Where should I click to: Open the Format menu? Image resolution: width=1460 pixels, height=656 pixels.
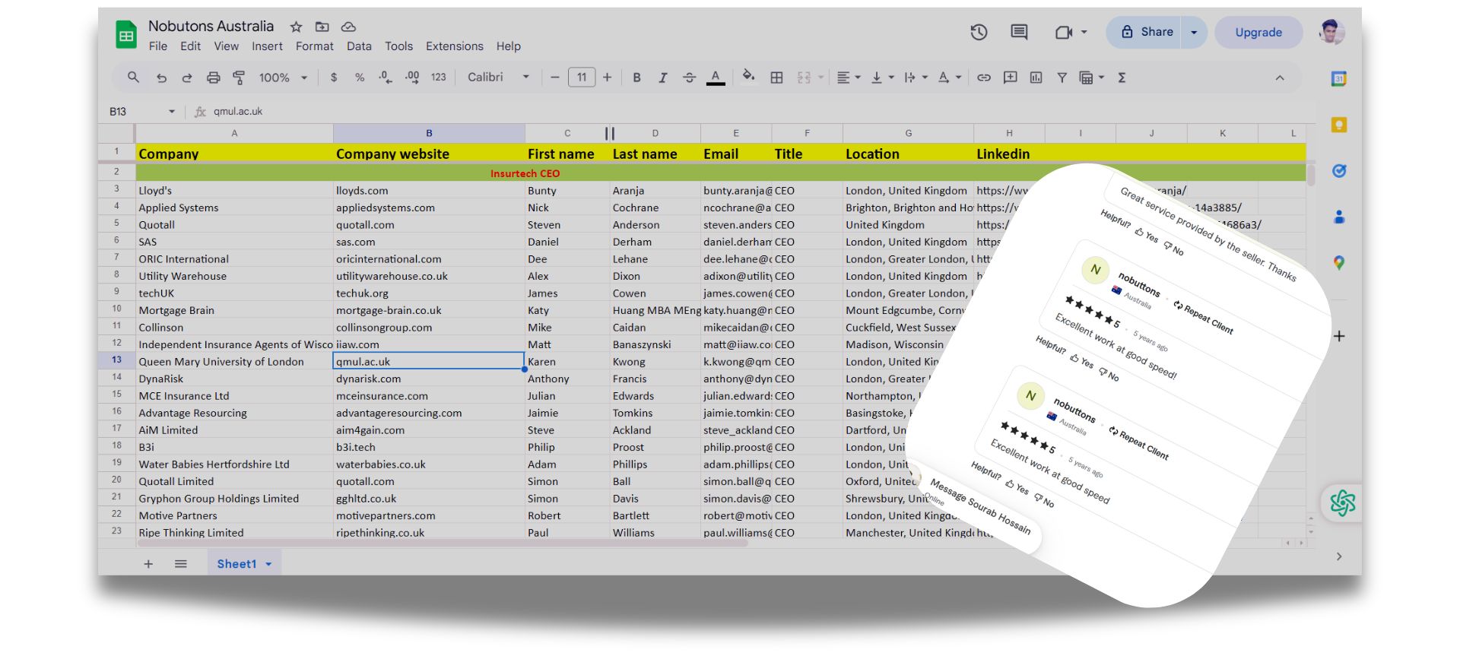coord(315,46)
